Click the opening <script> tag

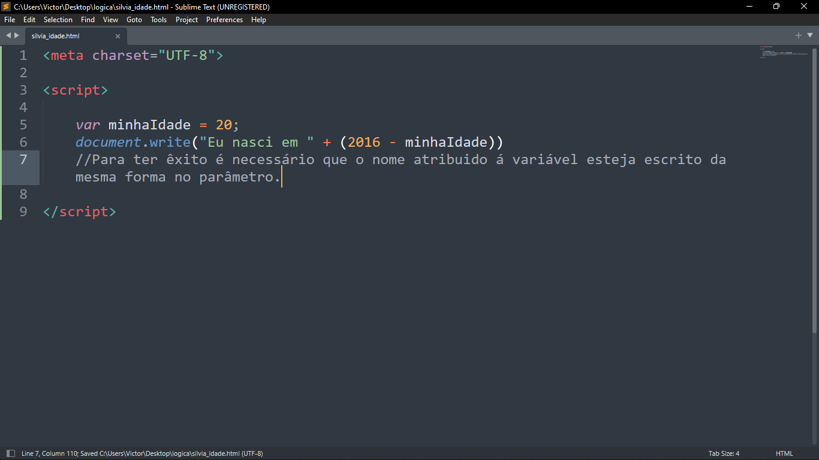point(76,90)
